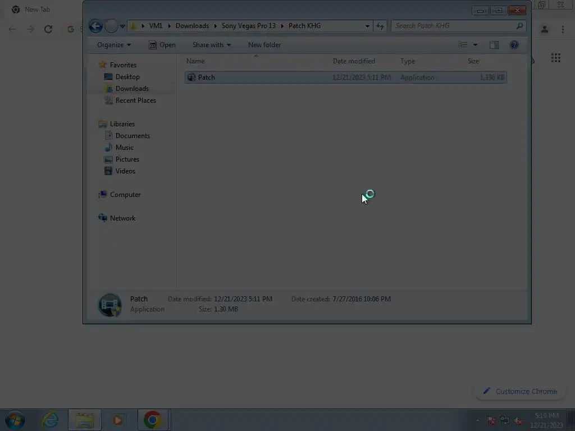Launch Internet Explorer from the taskbar
575x431 pixels.
click(50, 420)
